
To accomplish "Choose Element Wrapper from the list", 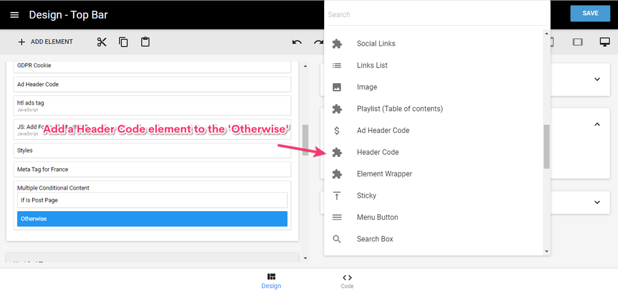I will tap(384, 174).
